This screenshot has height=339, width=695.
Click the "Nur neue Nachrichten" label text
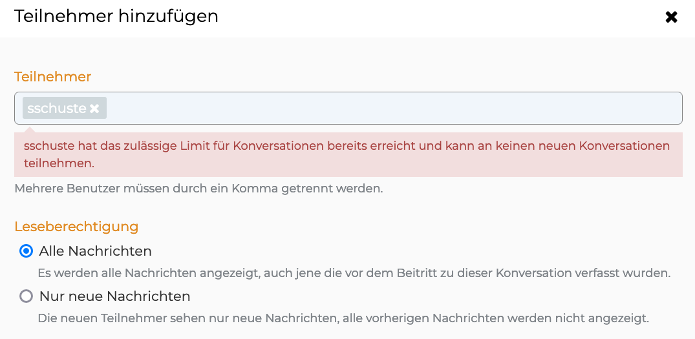coord(114,296)
